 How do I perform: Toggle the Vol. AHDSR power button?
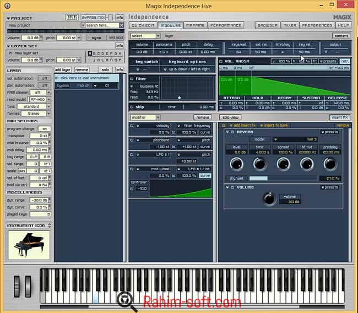pos(221,61)
